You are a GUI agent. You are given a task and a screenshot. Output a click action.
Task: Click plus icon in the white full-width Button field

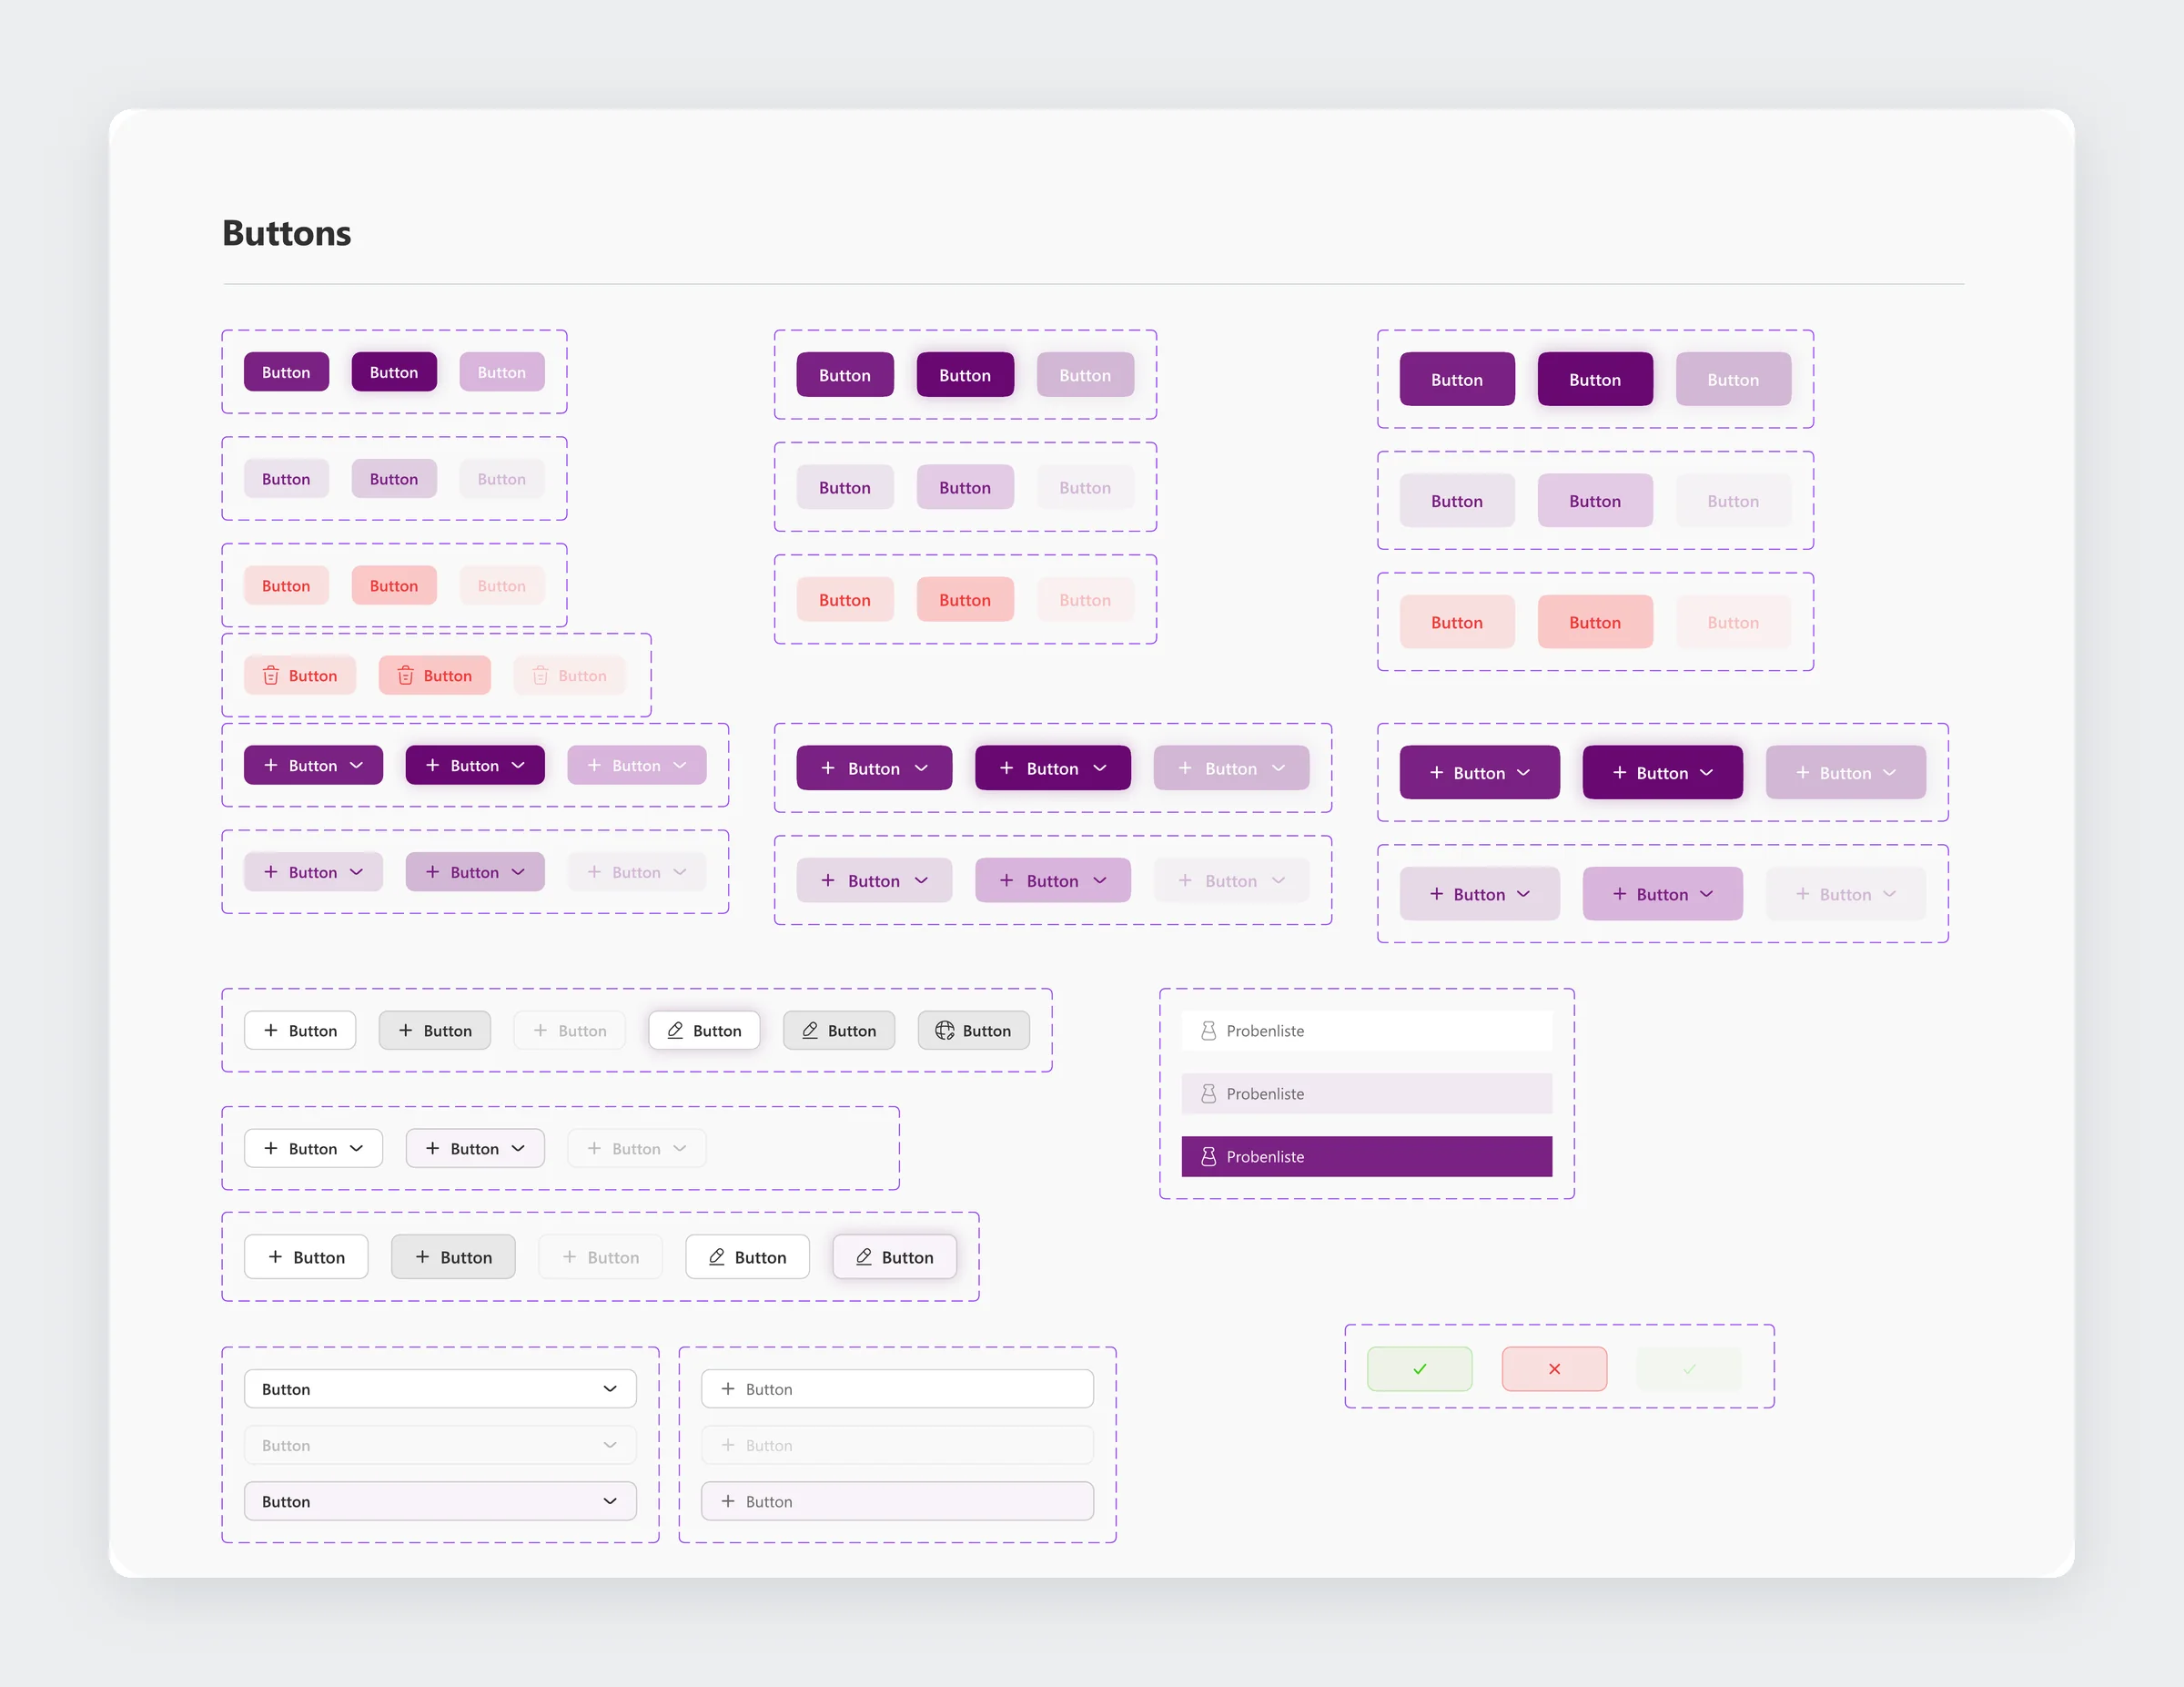(x=728, y=1388)
